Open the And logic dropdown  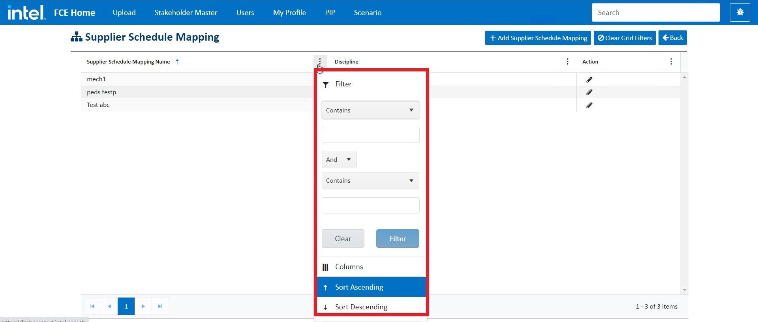[339, 159]
